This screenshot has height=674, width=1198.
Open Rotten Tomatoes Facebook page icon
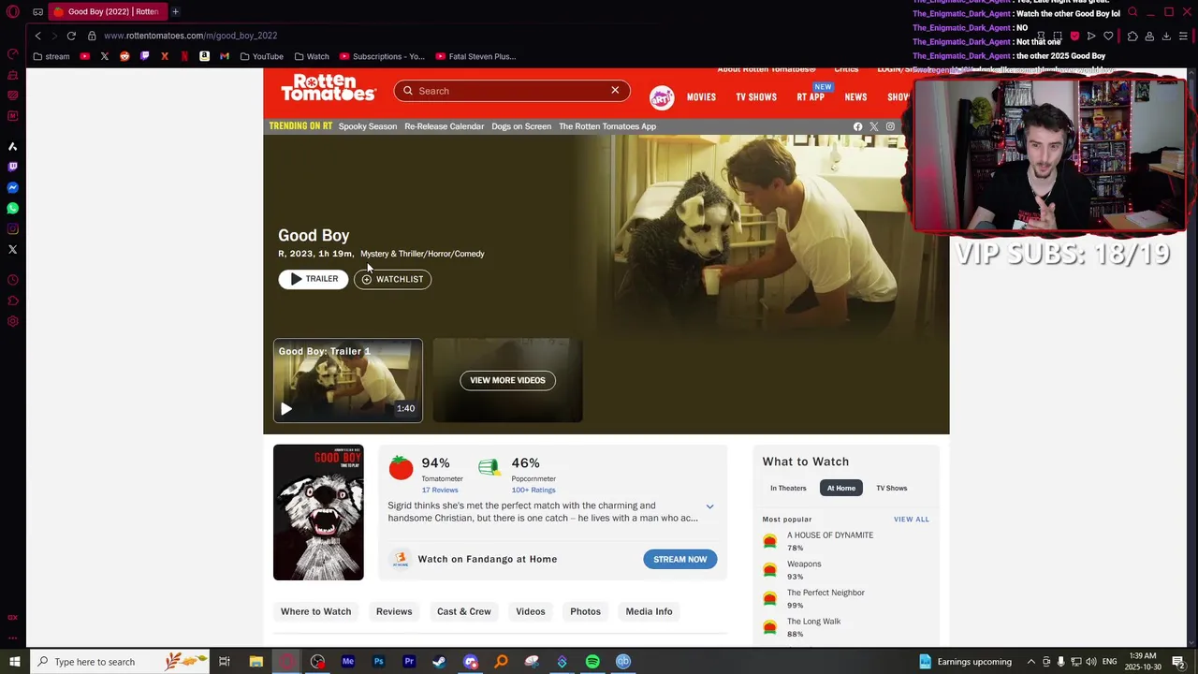click(857, 126)
